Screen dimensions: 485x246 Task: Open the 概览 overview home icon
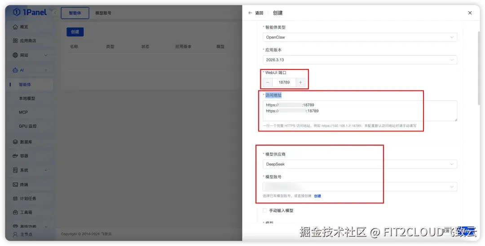[x=15, y=27]
